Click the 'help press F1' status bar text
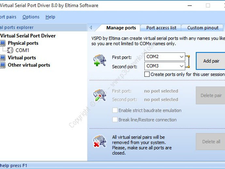This screenshot has width=225, height=169. coord(13,165)
